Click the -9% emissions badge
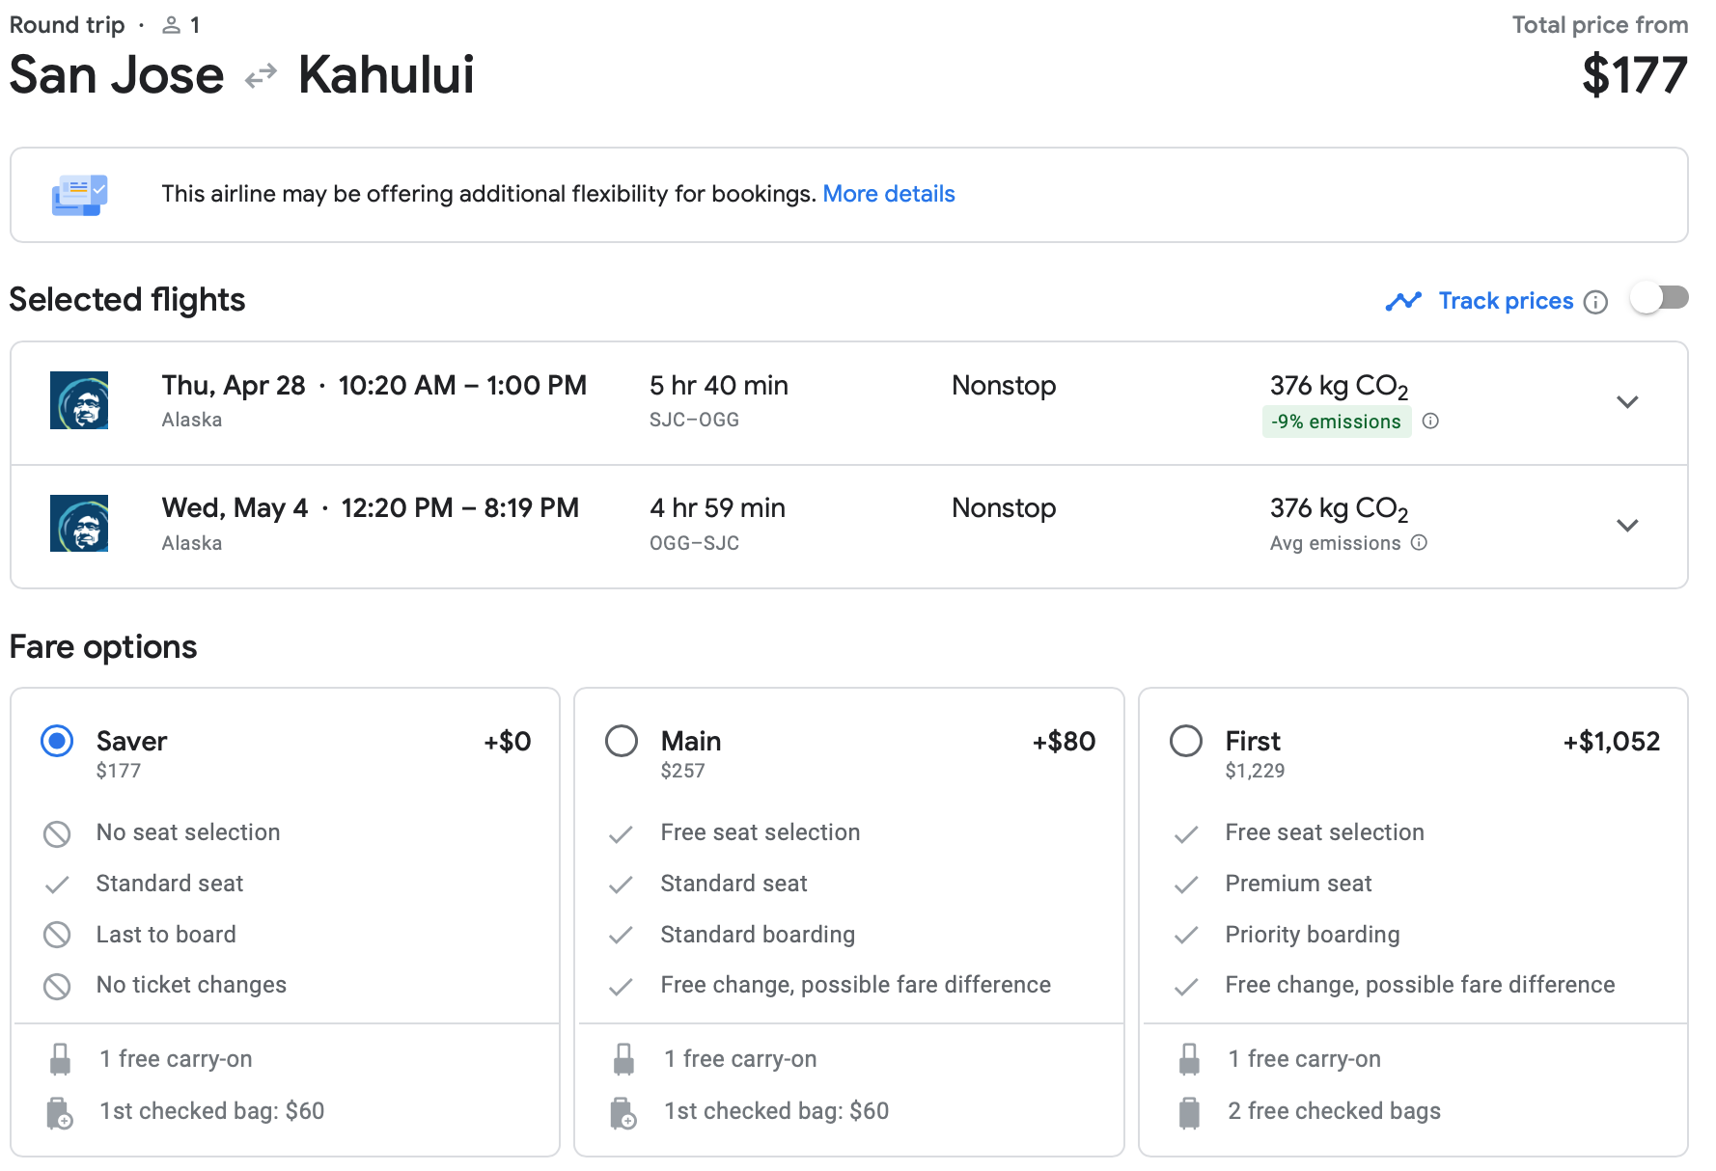 1336,422
